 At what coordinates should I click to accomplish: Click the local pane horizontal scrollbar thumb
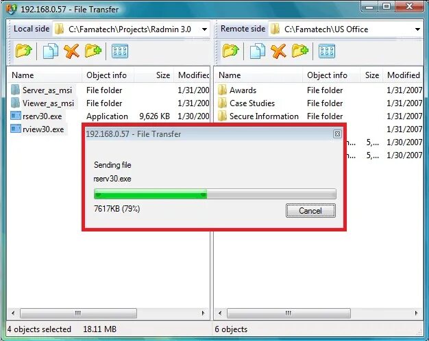point(78,313)
